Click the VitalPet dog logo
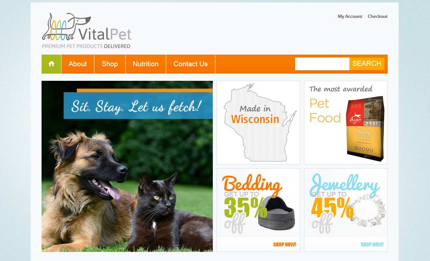 click(x=87, y=27)
